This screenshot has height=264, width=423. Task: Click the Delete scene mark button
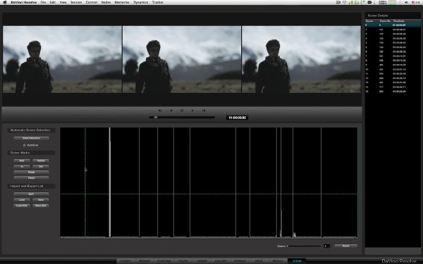41,161
